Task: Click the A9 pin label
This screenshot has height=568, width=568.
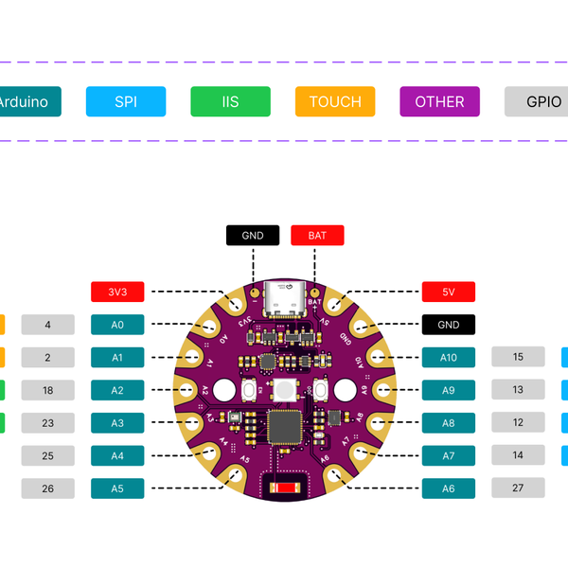Action: coord(449,390)
